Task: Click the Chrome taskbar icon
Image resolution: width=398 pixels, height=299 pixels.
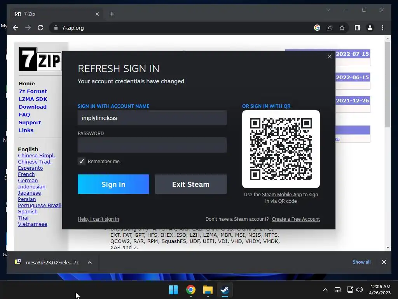Action: click(x=190, y=290)
